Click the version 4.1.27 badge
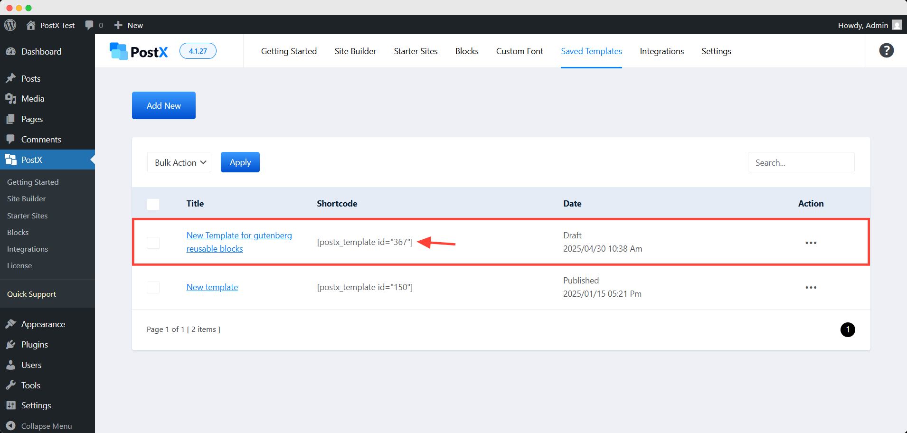Screen dimensions: 907x433 tap(198, 51)
